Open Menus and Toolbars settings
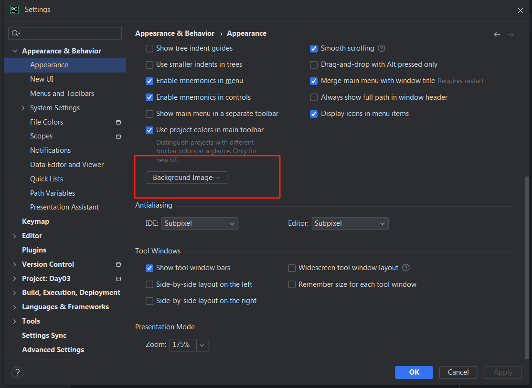 62,93
